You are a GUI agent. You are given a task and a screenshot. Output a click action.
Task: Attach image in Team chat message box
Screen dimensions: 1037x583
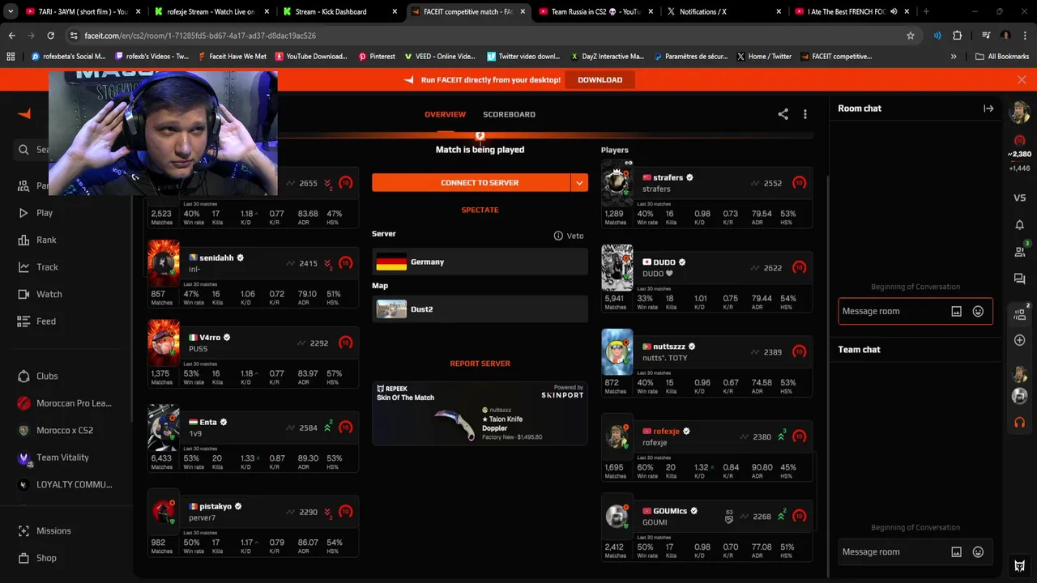pos(956,552)
